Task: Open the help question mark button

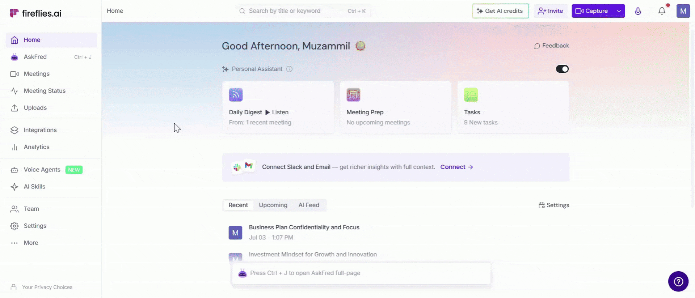Action: pyautogui.click(x=678, y=281)
